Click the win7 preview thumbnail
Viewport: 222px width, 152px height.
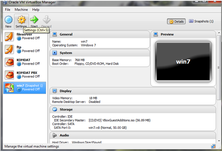[183, 62]
